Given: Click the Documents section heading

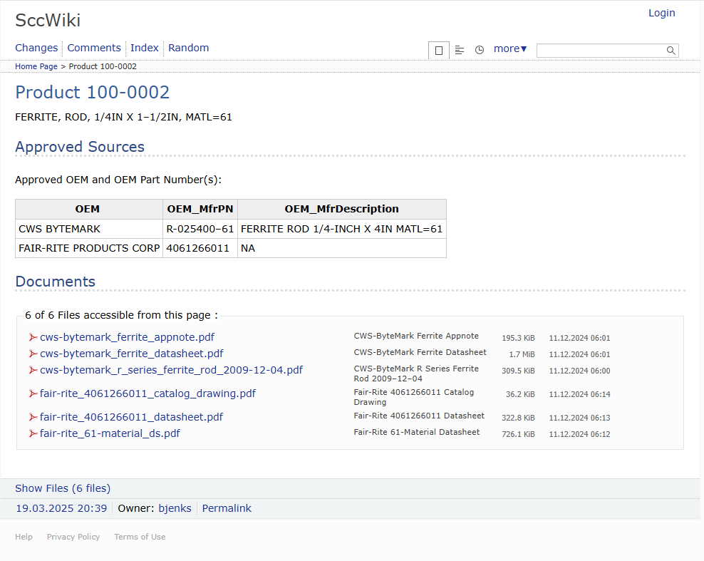Looking at the screenshot, I should pyautogui.click(x=56, y=282).
